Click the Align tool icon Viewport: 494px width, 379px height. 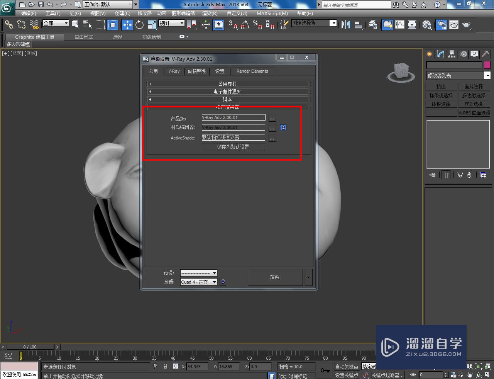point(359,25)
